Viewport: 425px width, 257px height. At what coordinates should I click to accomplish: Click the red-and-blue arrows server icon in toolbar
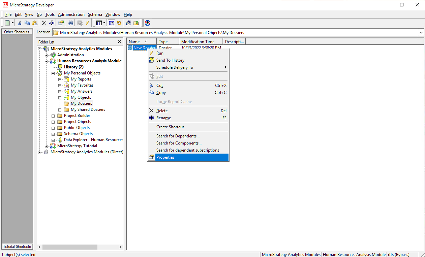coord(147,23)
